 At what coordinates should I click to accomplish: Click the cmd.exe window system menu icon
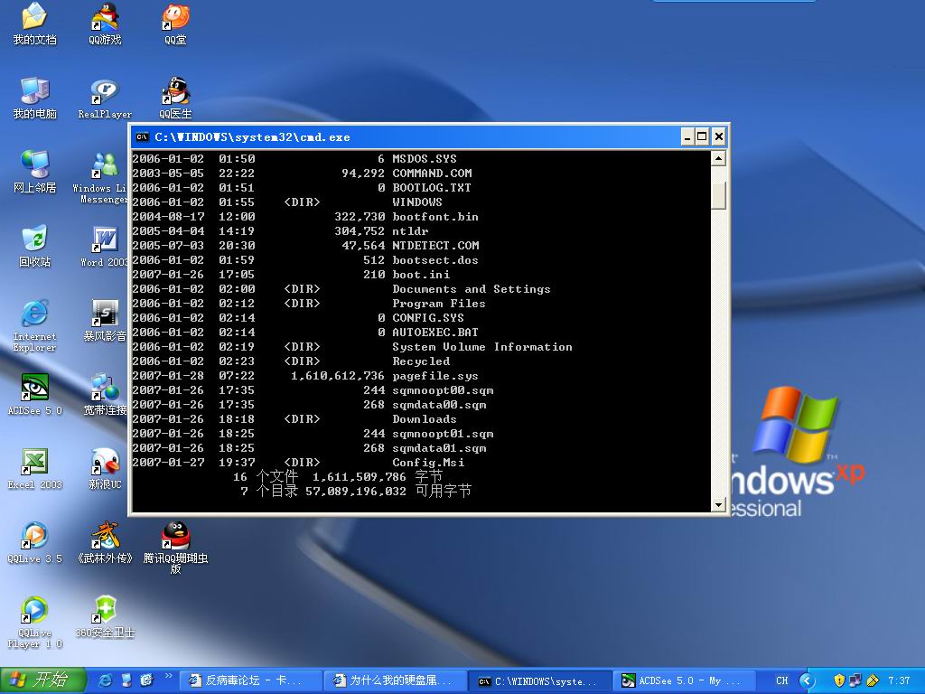[x=142, y=137]
